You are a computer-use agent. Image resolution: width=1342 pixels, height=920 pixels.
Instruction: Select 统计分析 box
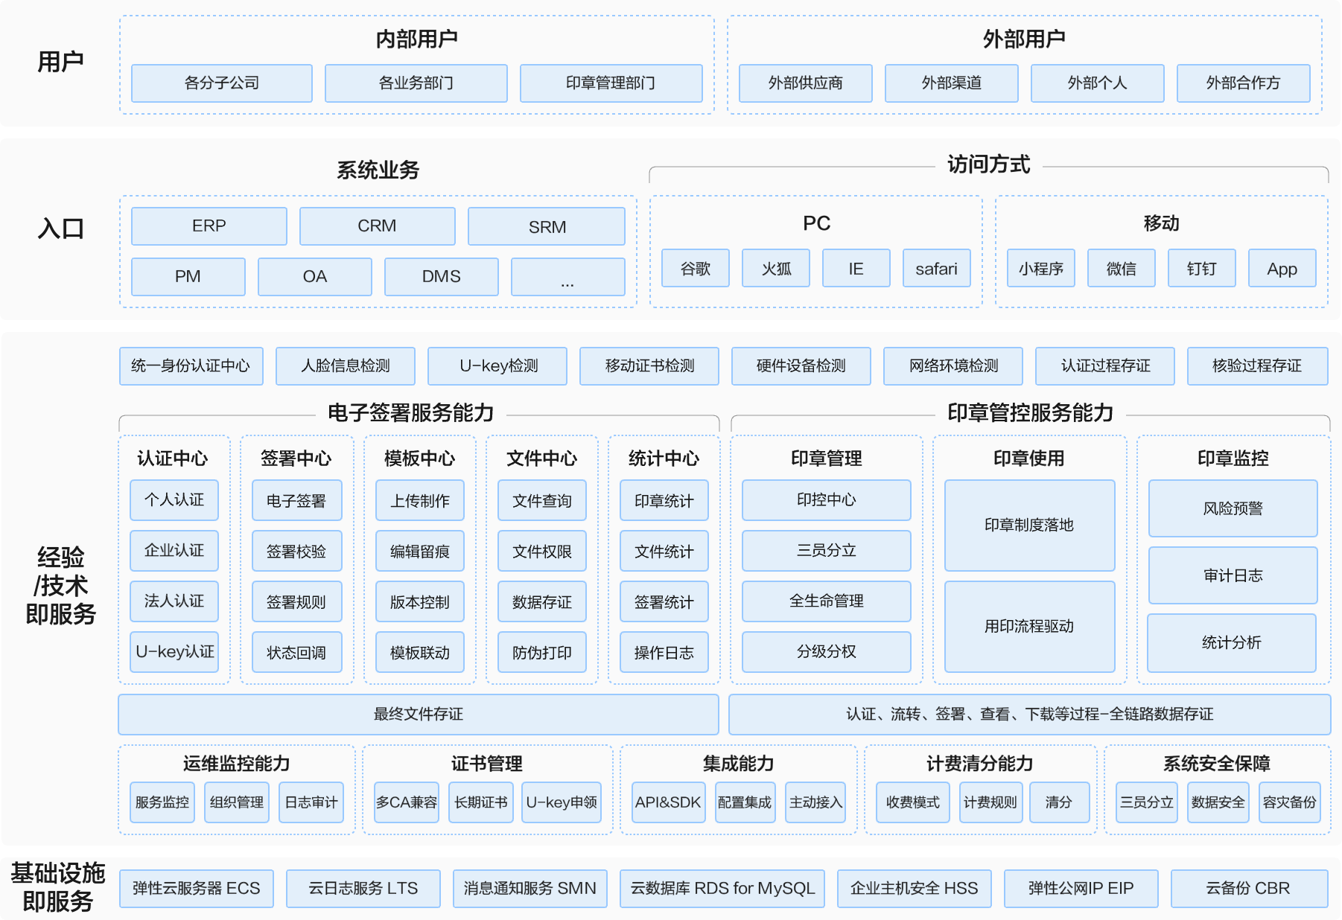[1232, 642]
